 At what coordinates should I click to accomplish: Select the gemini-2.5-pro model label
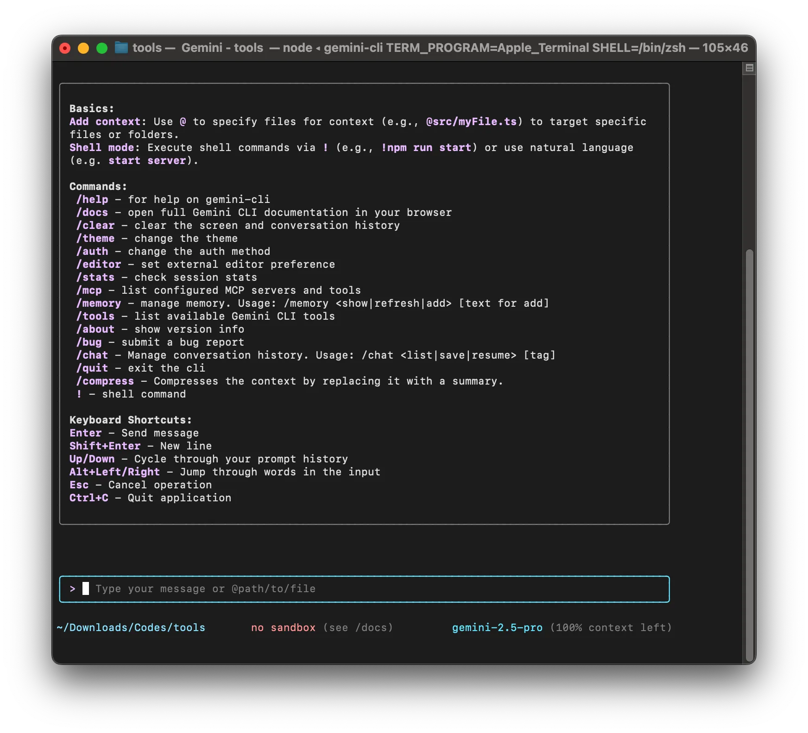(497, 627)
